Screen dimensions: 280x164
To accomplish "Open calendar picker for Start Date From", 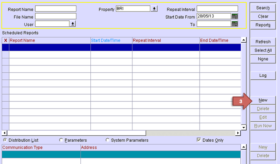I will coord(235,16).
